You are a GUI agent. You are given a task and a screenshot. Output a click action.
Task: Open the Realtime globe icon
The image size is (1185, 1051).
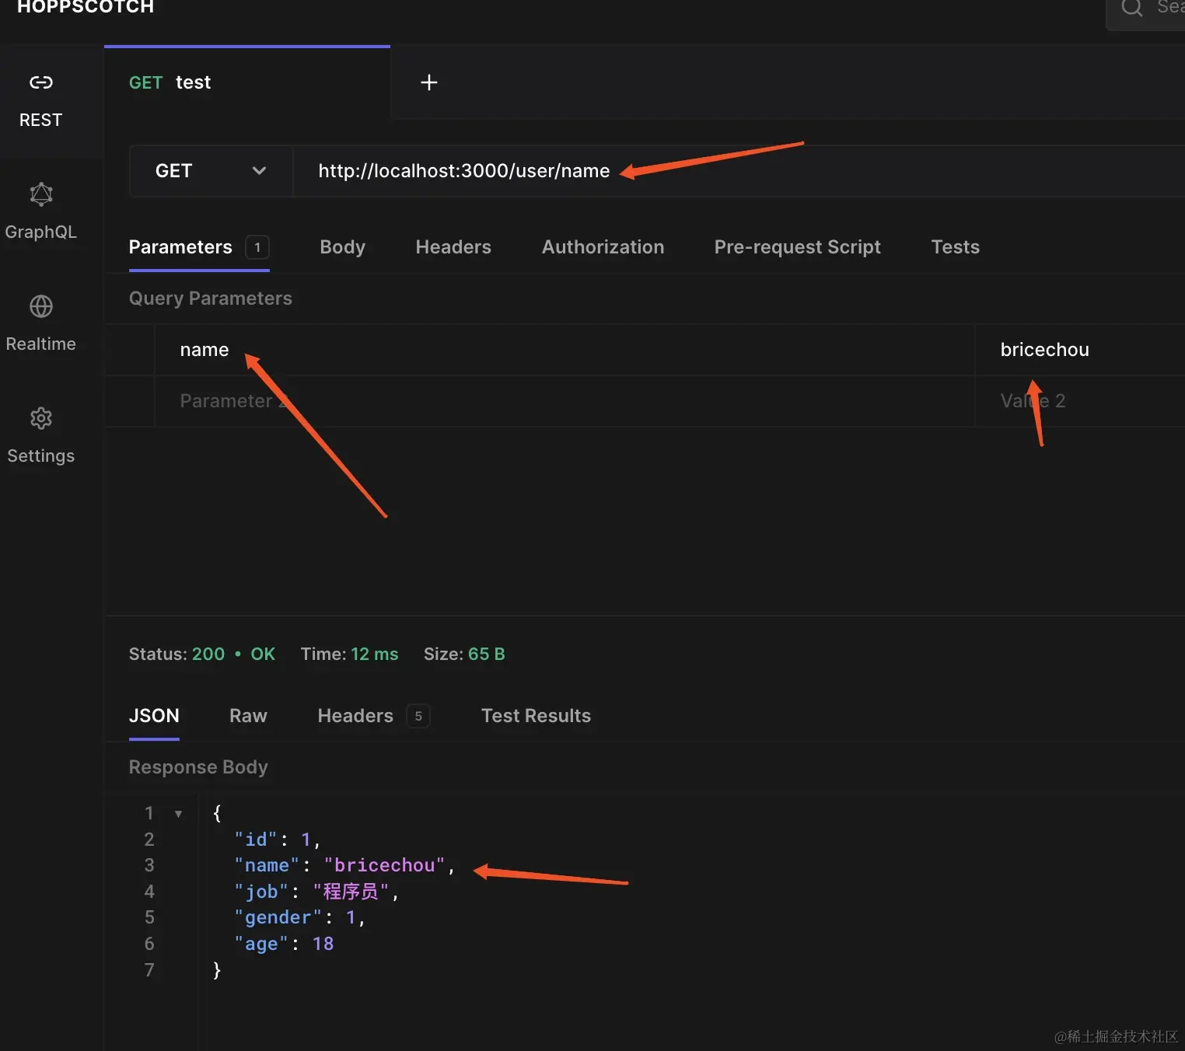41,306
